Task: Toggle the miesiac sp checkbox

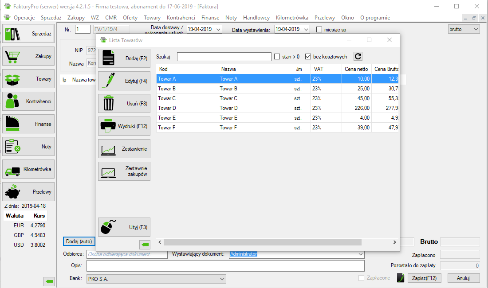Action: [319, 30]
